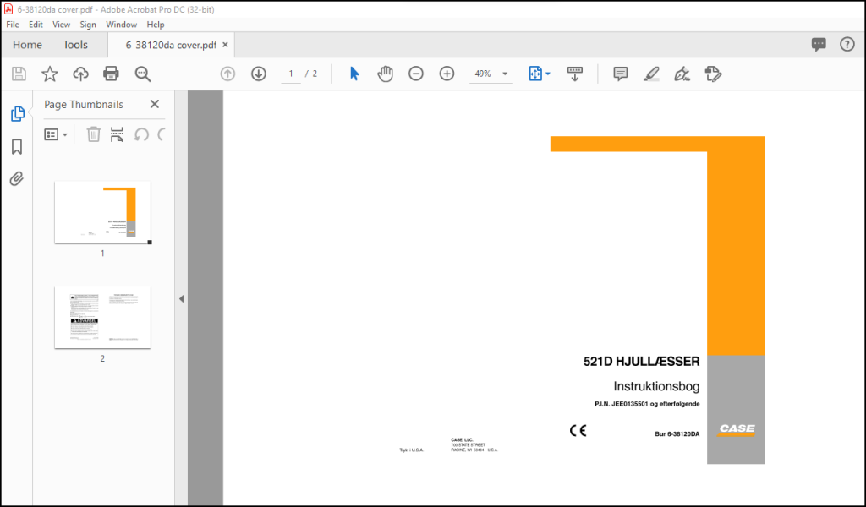Show the Page Thumbnails sidebar icon
The image size is (866, 507).
[17, 113]
